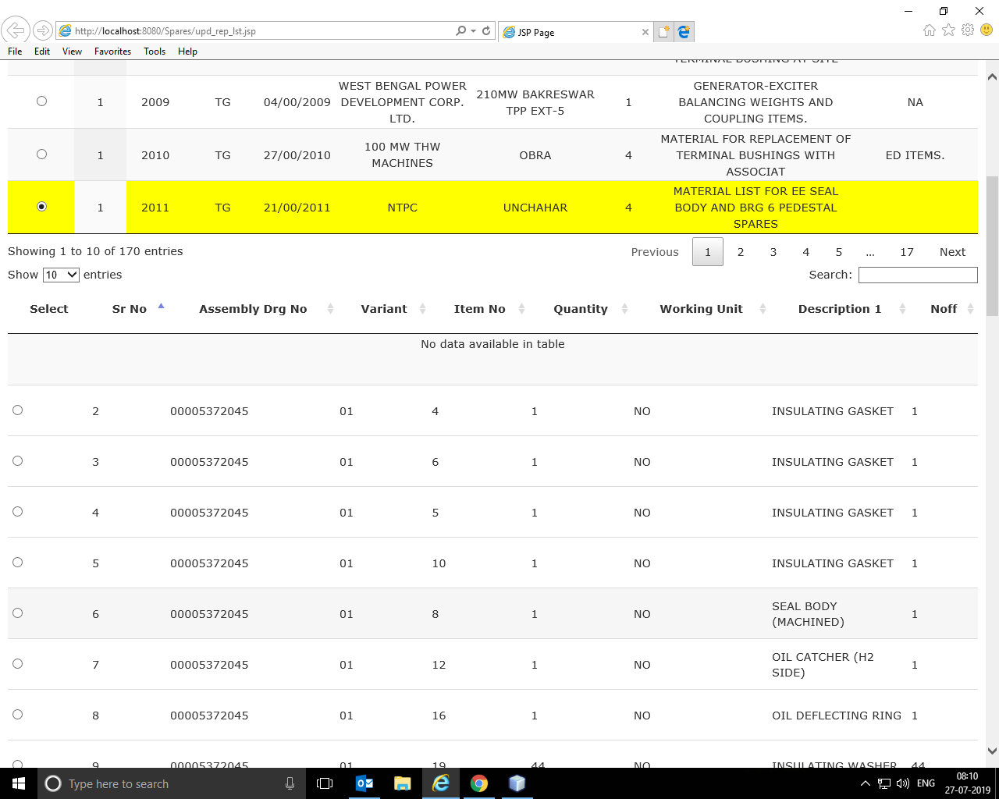Click the smiley feedback icon

point(984,30)
